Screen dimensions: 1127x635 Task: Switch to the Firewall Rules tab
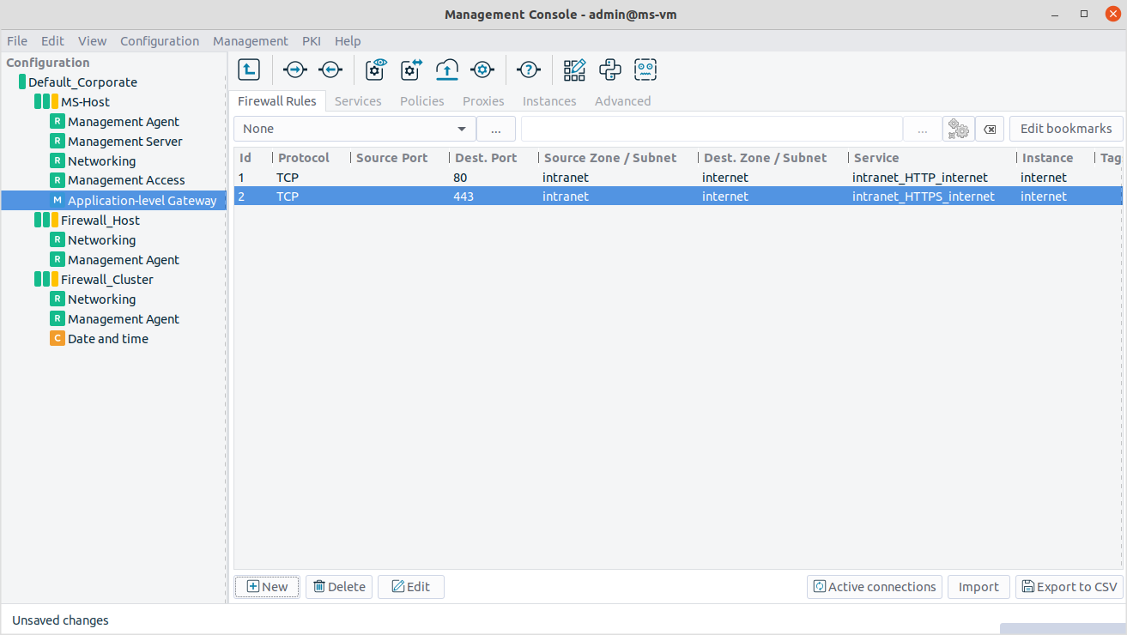[277, 101]
